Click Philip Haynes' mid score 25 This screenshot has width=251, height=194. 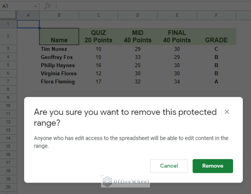click(138, 65)
